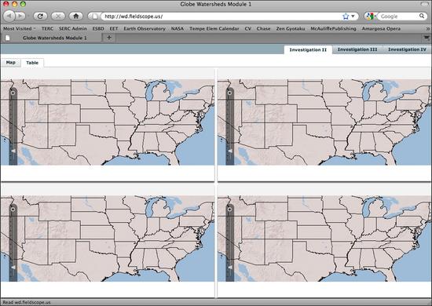Open a new tab with the plus button
Screen dimensions: 432x306
pyautogui.click(x=109, y=38)
